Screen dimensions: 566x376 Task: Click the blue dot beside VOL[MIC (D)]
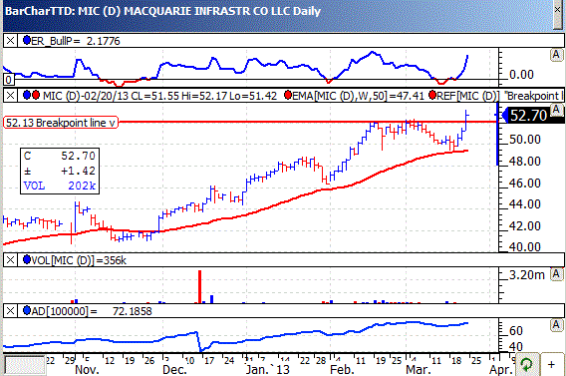tap(27, 259)
